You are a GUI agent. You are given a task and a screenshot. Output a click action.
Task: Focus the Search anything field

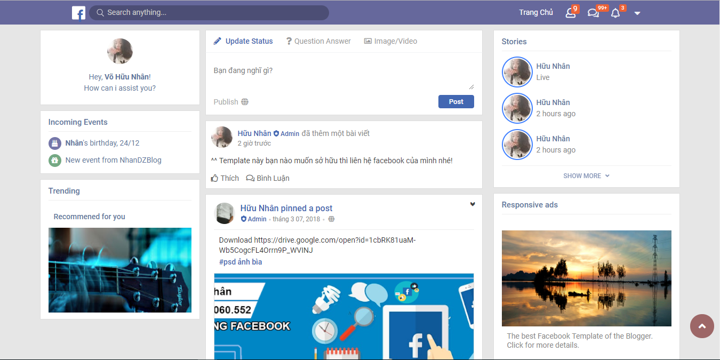209,13
